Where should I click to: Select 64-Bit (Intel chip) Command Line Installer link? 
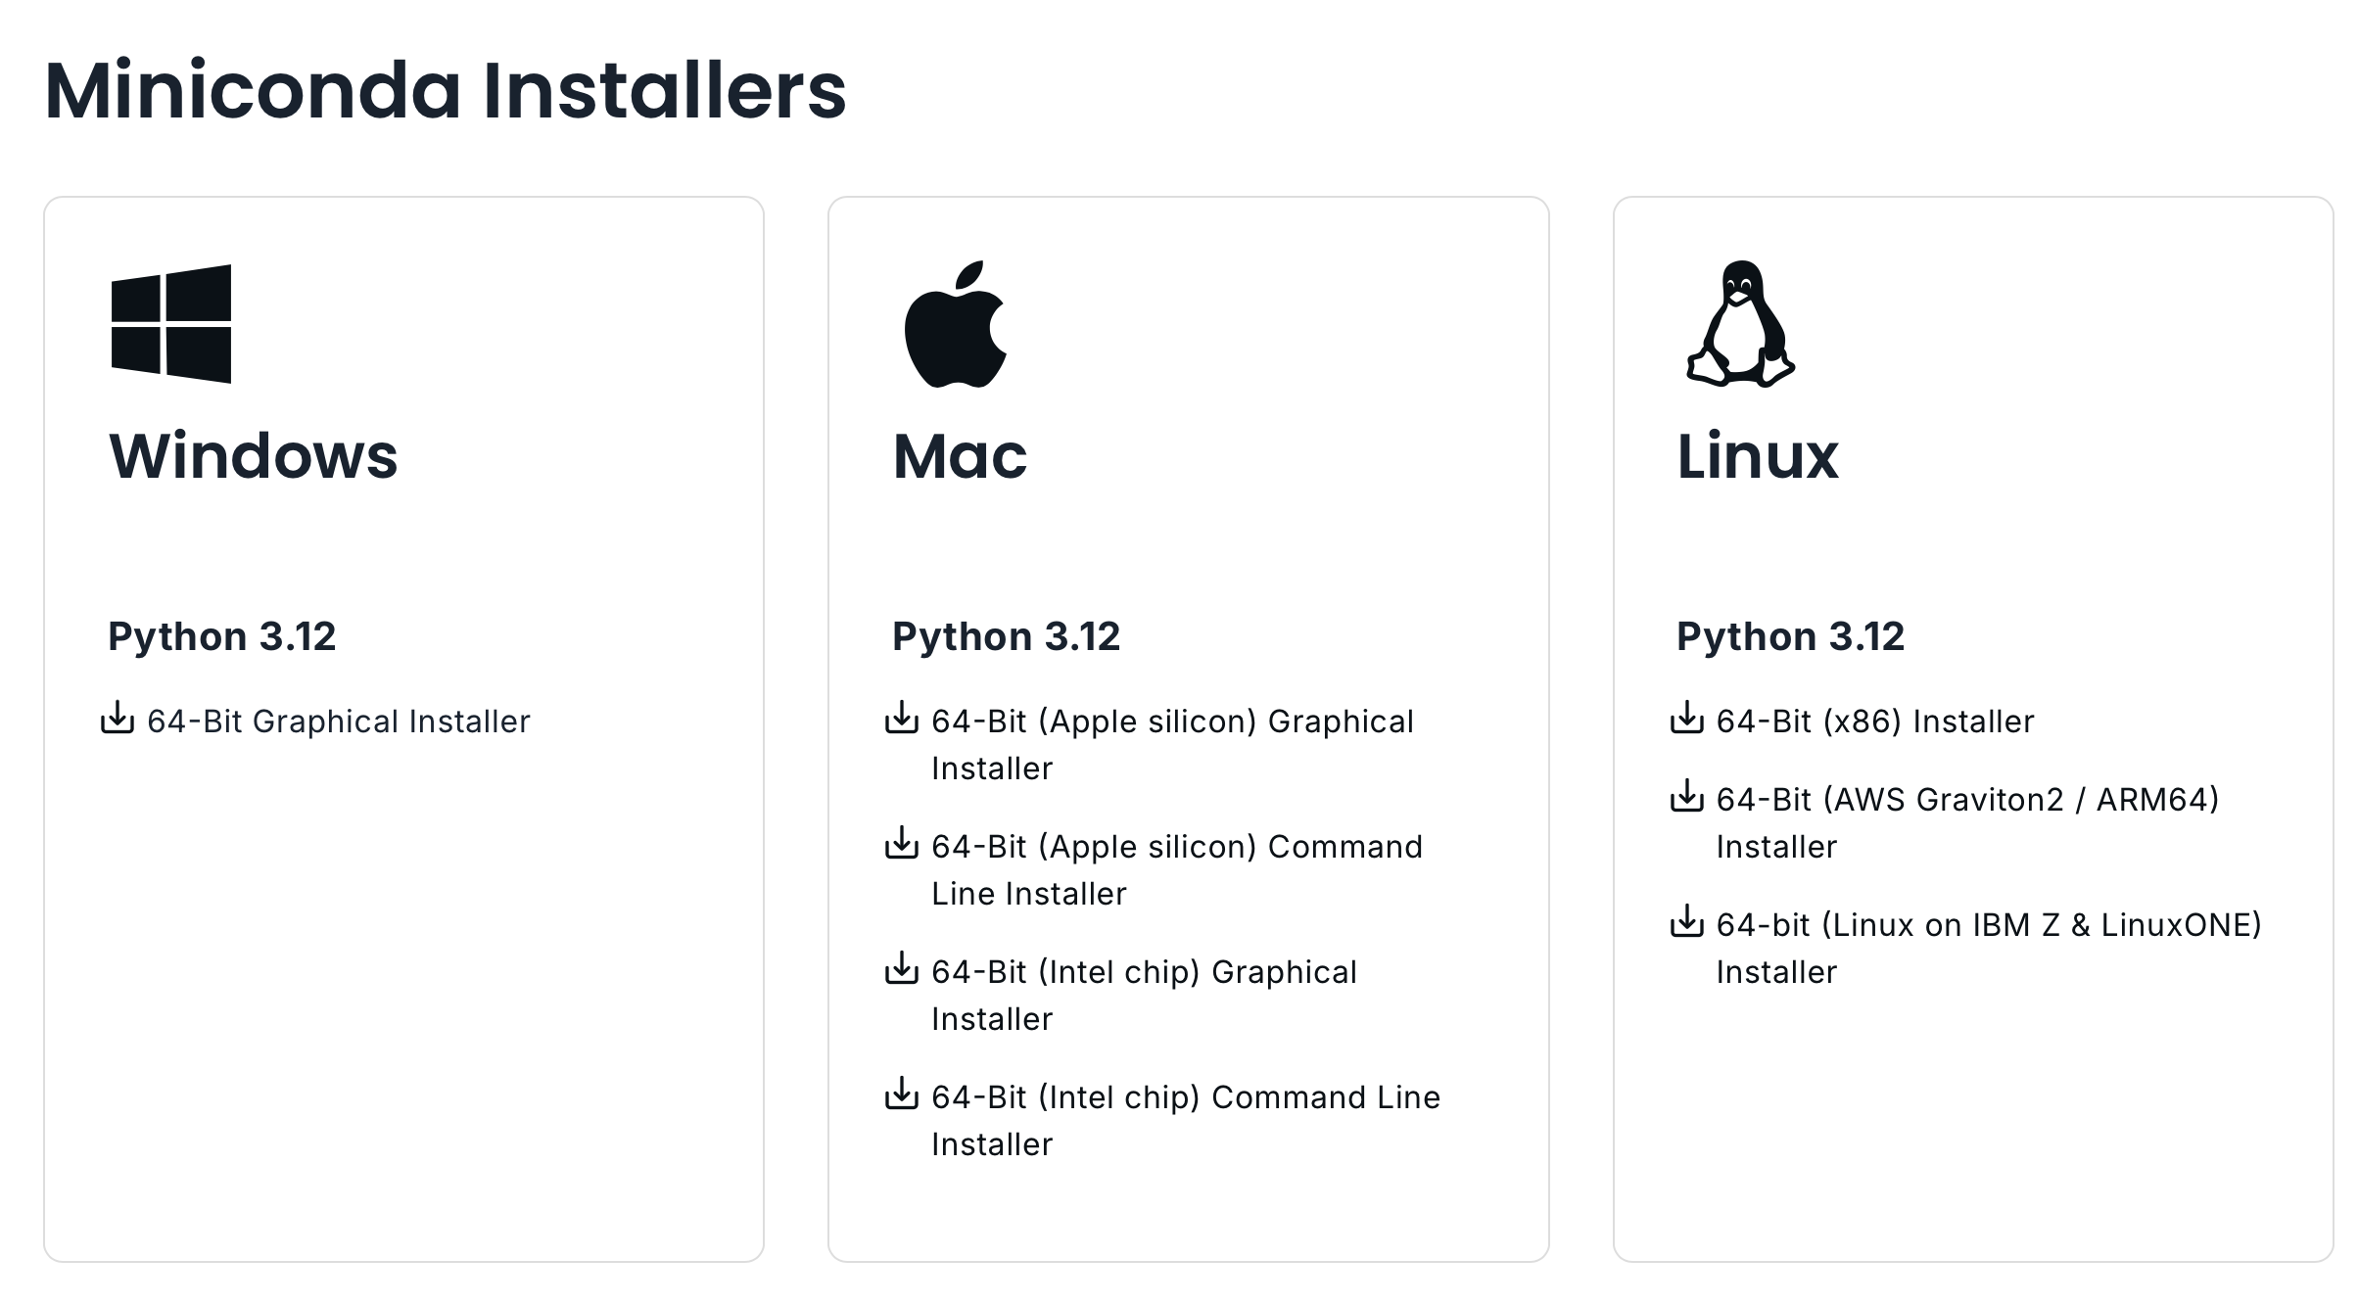click(x=1185, y=1098)
